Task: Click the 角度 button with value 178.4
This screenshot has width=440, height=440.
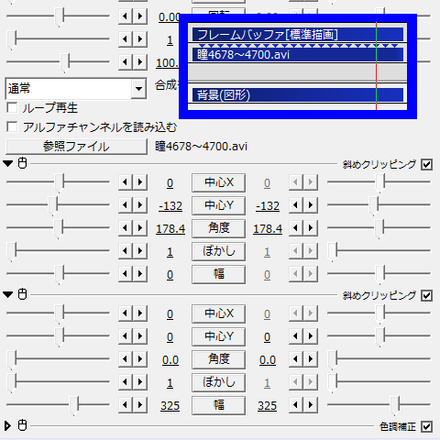Action: pyautogui.click(x=218, y=228)
